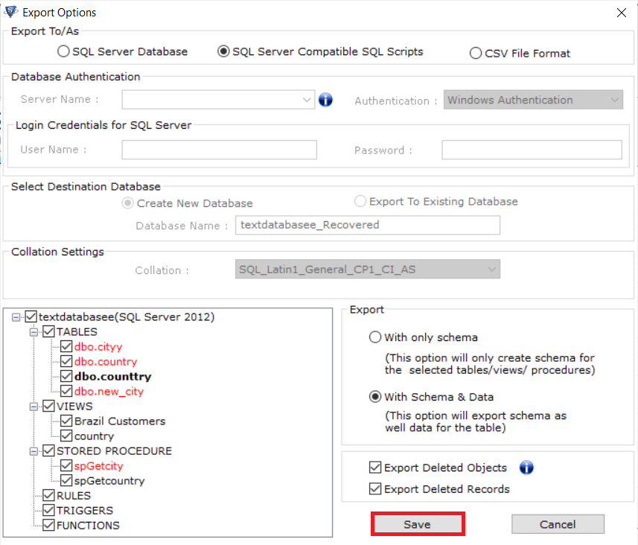This screenshot has height=545, width=638.
Task: Collapse the VIEWS tree node
Action: pos(33,407)
